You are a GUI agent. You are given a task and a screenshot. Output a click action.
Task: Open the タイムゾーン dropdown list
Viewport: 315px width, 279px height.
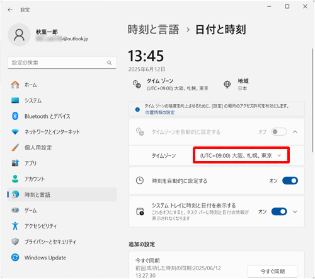(x=241, y=155)
